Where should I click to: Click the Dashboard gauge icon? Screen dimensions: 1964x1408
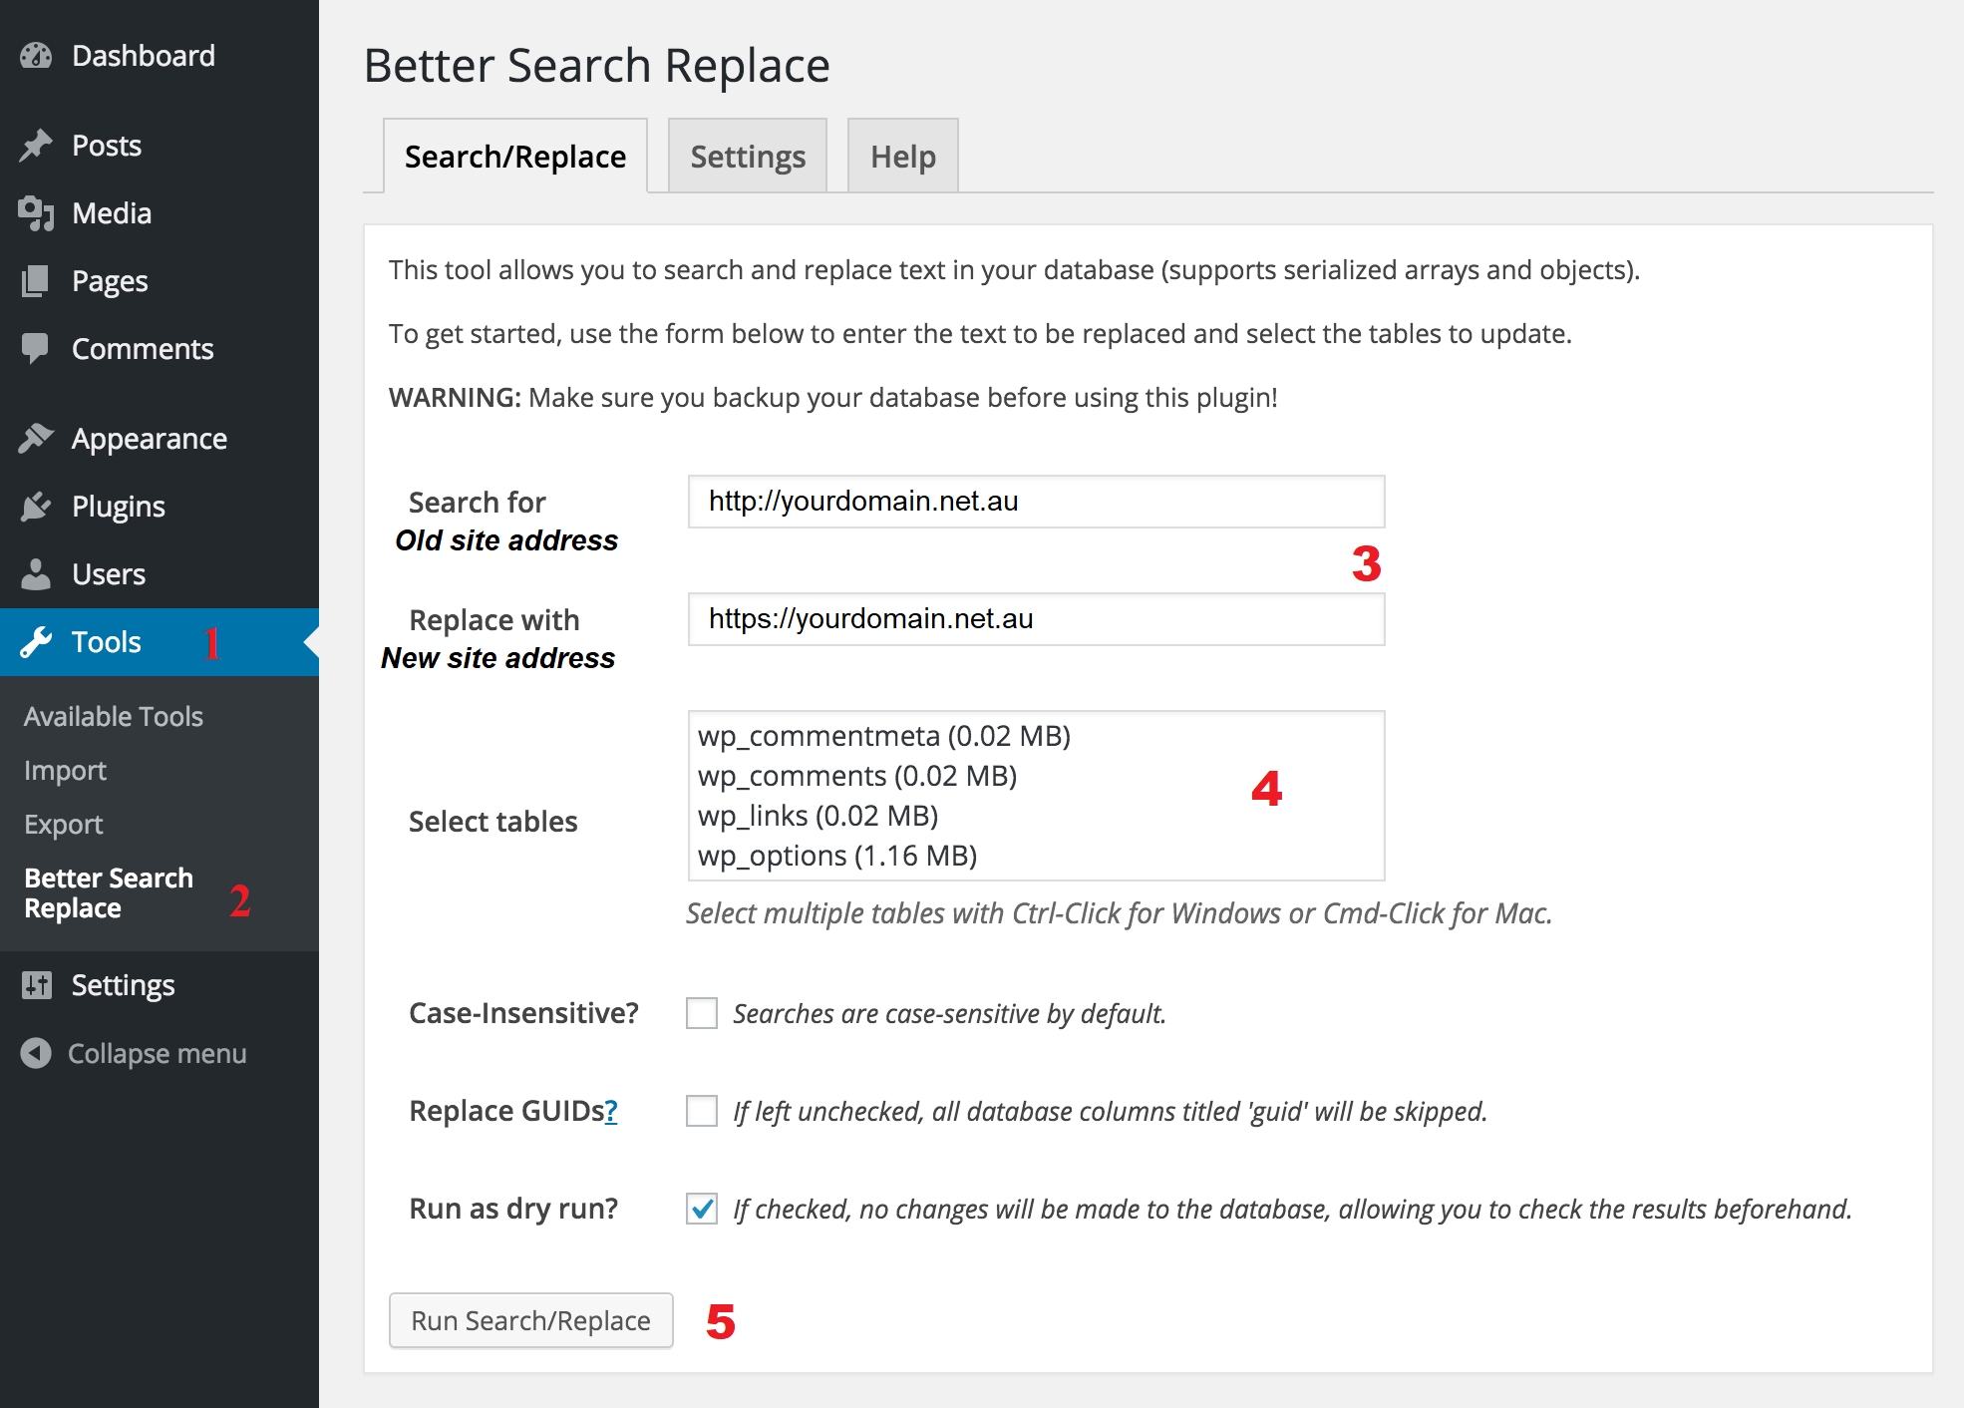(x=36, y=56)
